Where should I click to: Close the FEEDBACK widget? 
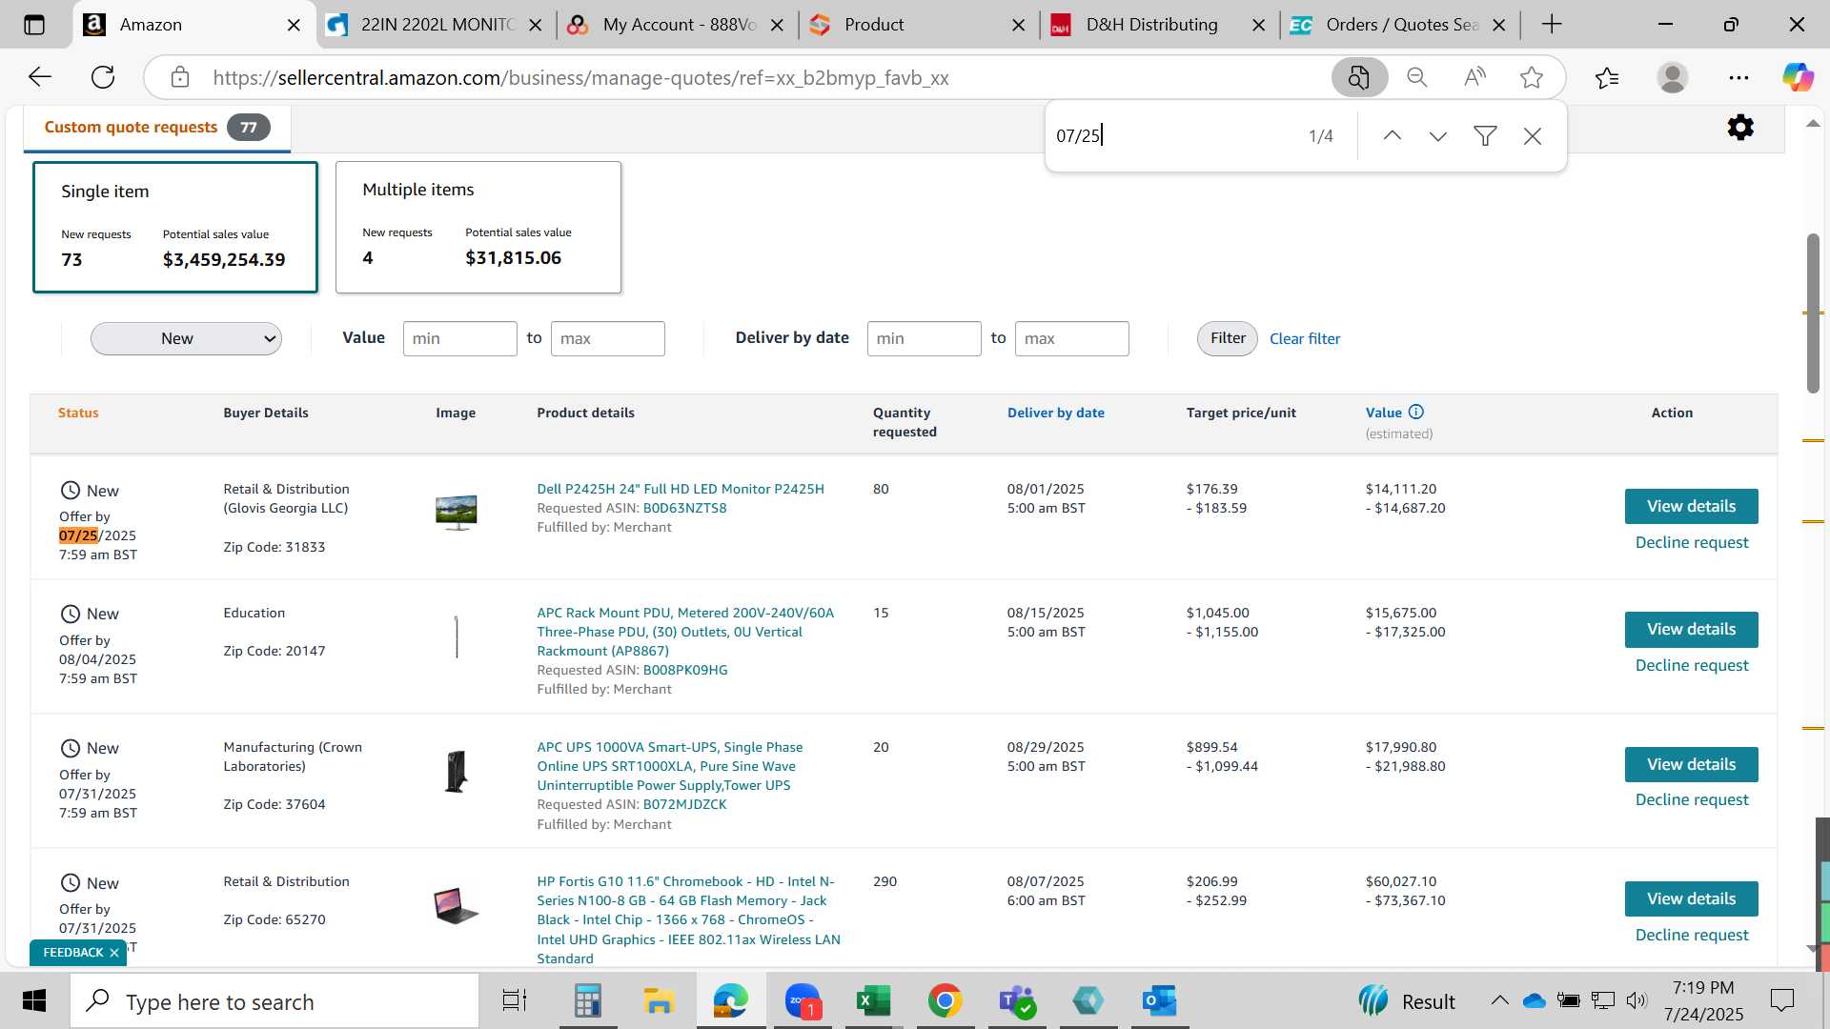click(x=114, y=953)
